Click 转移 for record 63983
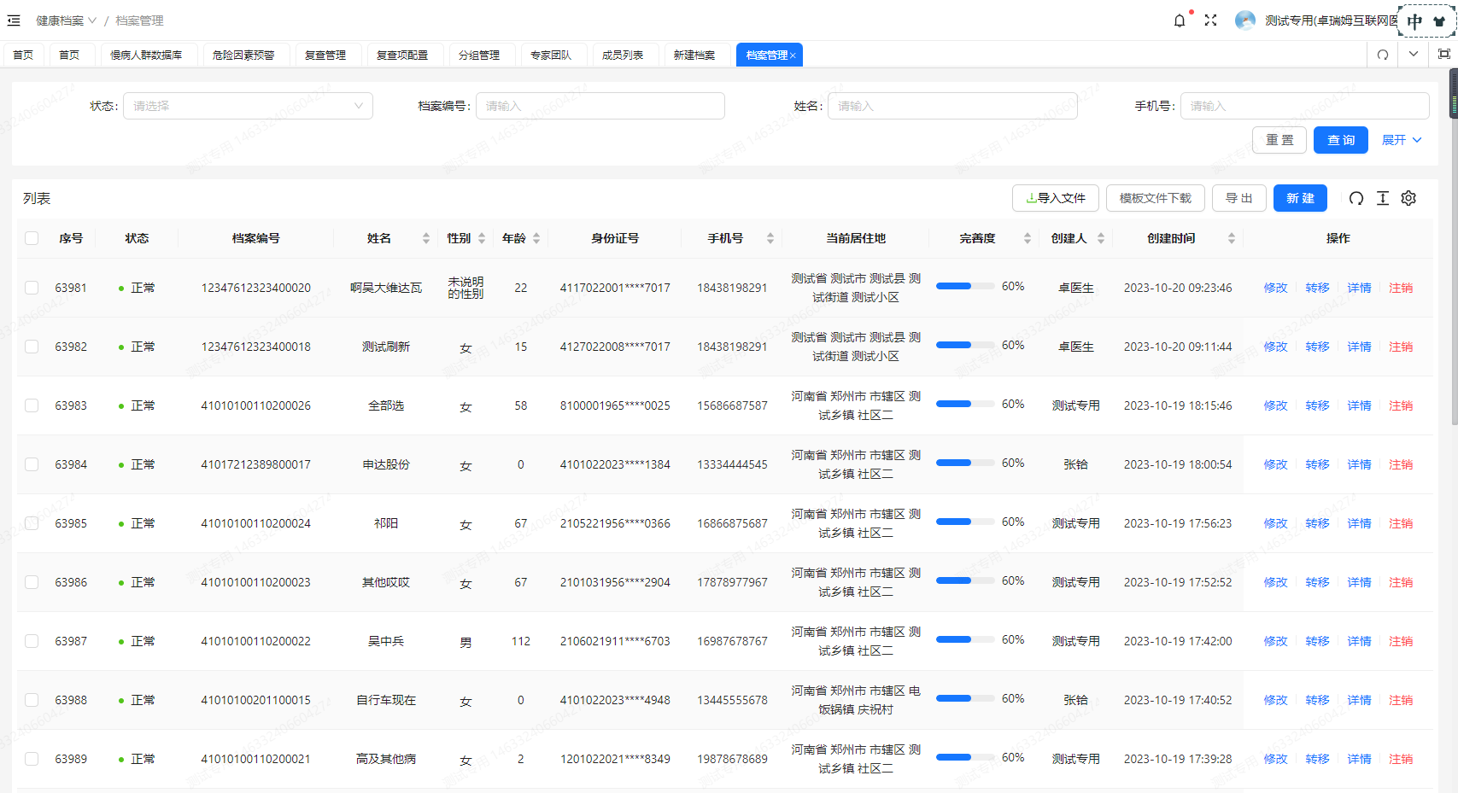This screenshot has width=1458, height=793. 1317,405
